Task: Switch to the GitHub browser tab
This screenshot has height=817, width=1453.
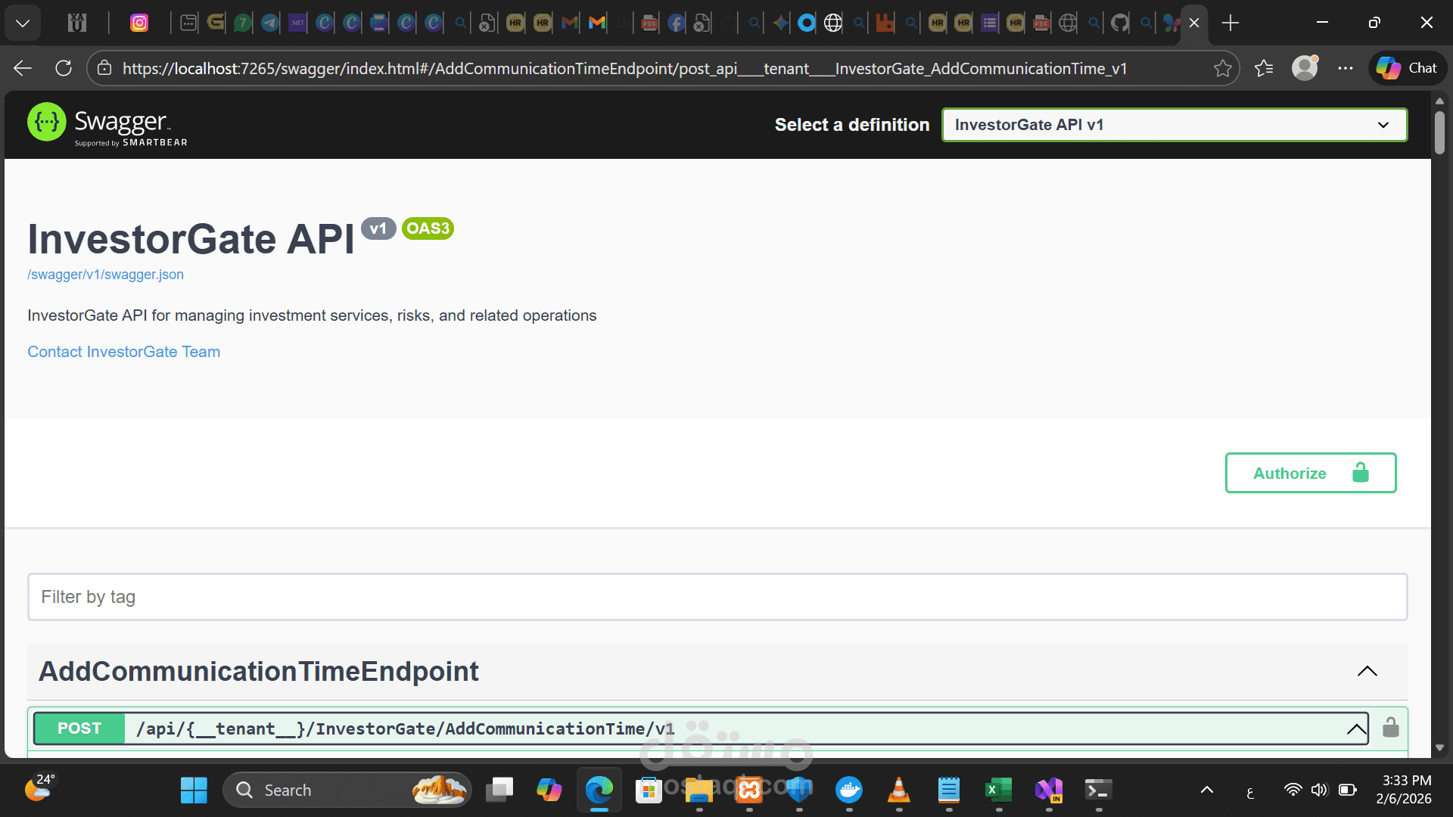Action: pos(1120,23)
